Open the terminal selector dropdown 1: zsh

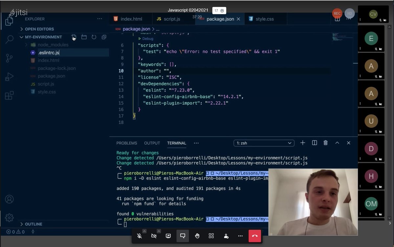264,143
